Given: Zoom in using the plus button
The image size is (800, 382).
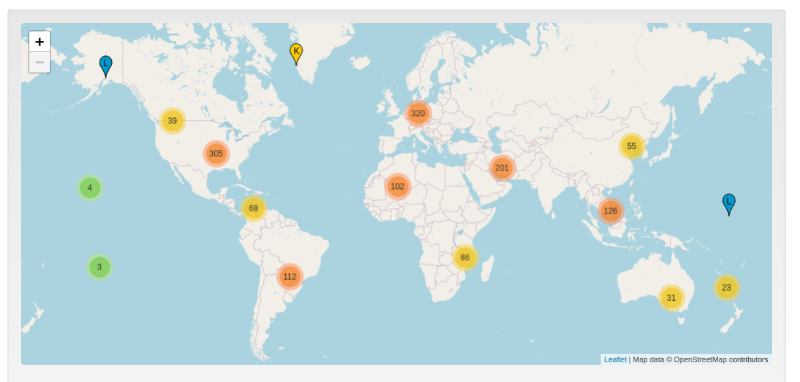Looking at the screenshot, I should tap(40, 42).
